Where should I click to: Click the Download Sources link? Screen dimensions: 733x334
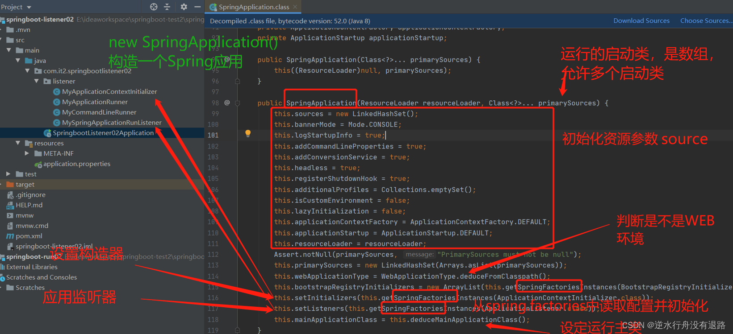[x=641, y=21]
